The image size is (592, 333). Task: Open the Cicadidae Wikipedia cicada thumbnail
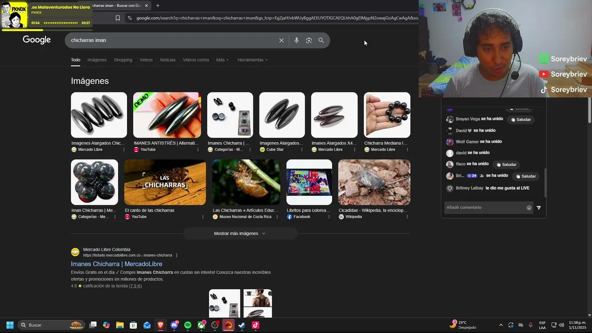click(374, 182)
